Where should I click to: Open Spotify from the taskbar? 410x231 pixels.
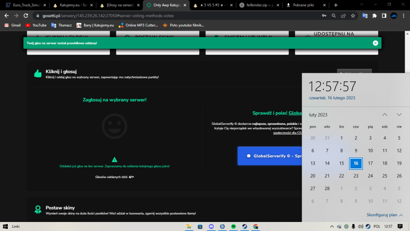tap(234, 226)
